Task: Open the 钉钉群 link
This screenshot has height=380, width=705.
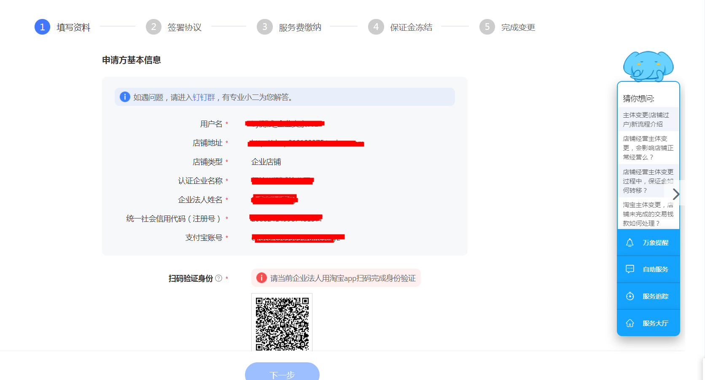Action: point(204,97)
